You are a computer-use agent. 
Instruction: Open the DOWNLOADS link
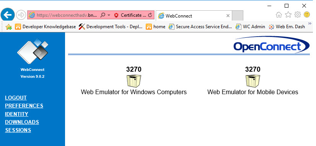point(22,122)
